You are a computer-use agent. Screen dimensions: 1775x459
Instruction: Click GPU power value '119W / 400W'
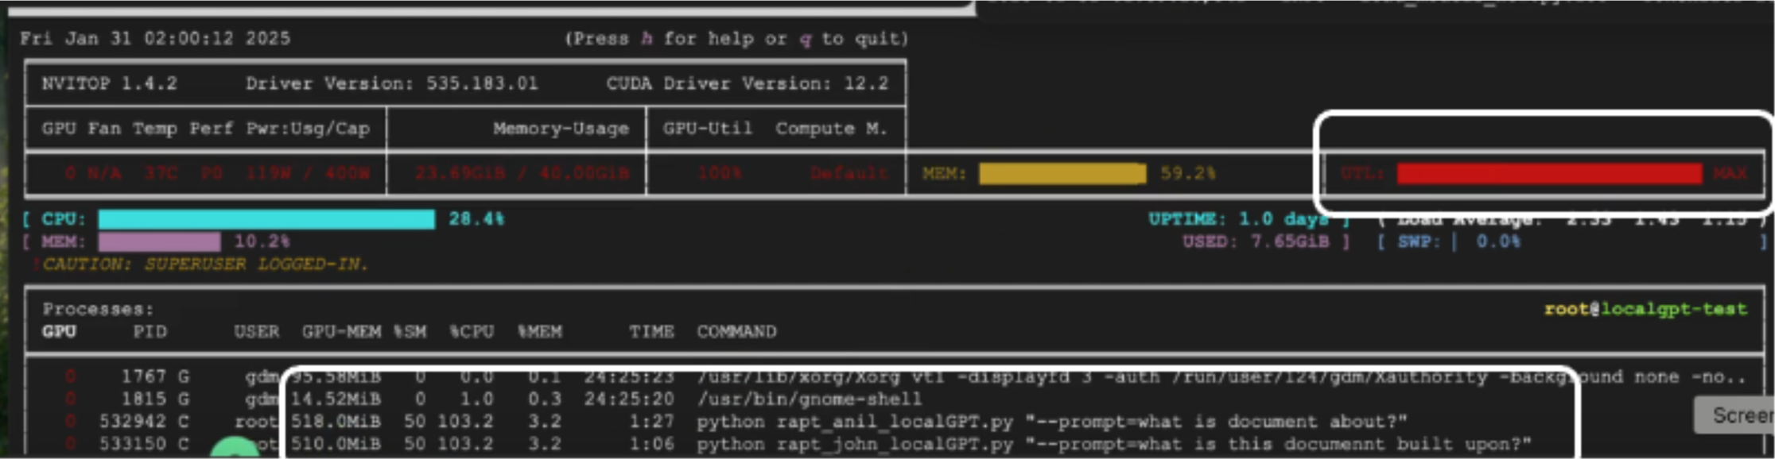pos(309,173)
